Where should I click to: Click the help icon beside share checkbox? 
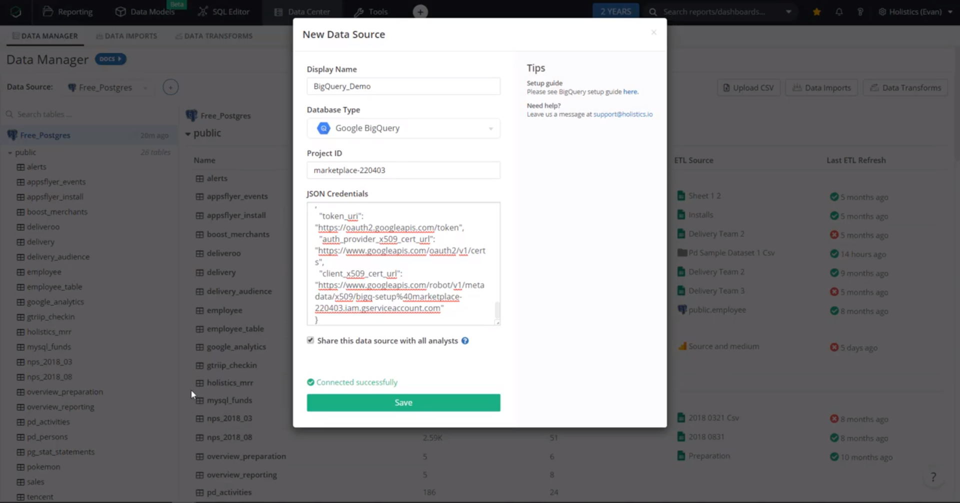pos(465,341)
